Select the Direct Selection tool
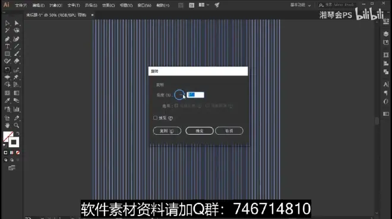The width and height of the screenshot is (392, 219). coord(17,23)
